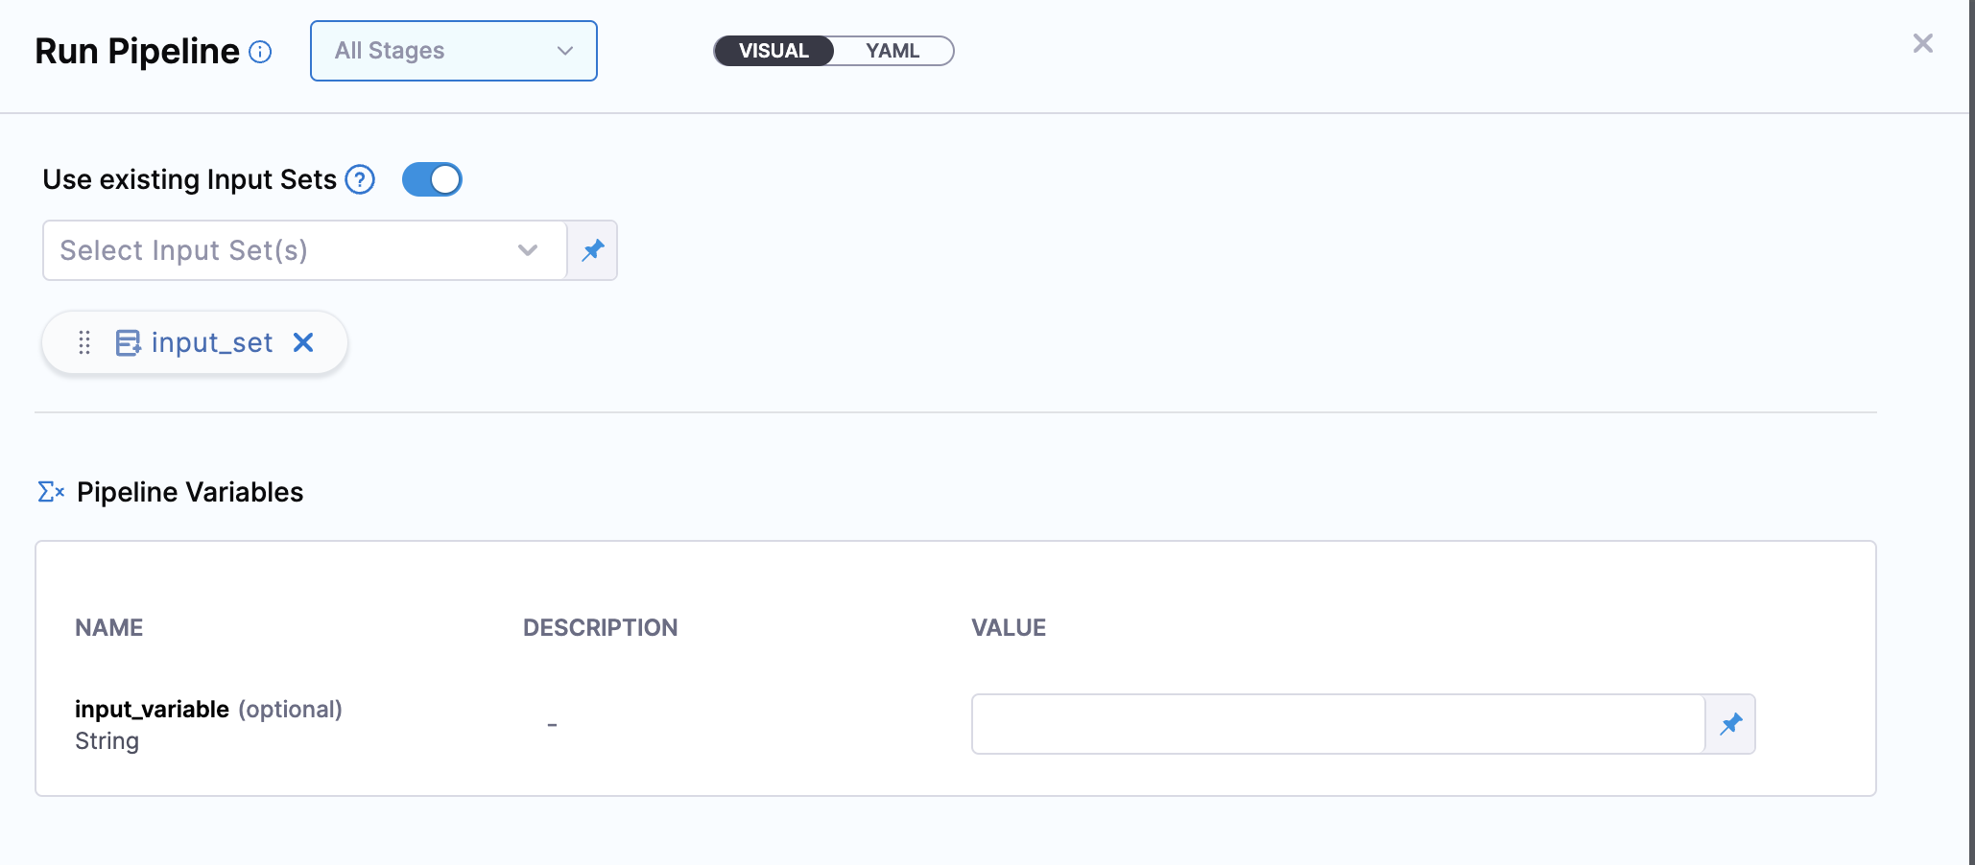
Task: Toggle off Use existing Input Sets
Action: (432, 179)
